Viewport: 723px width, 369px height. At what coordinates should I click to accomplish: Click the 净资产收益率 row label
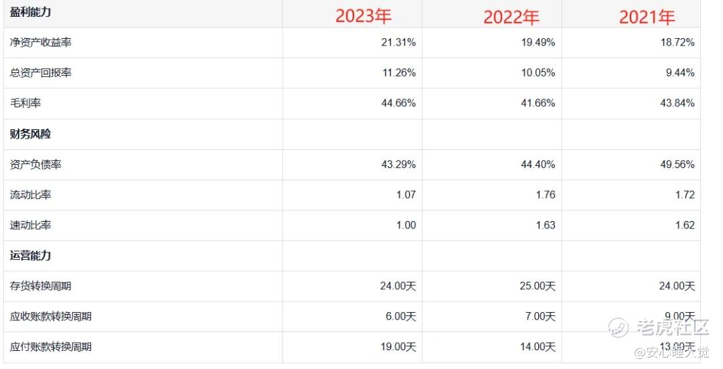[x=41, y=42]
